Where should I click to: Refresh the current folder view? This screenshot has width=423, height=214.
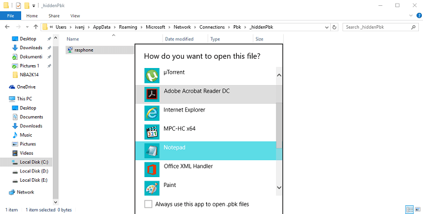334,27
